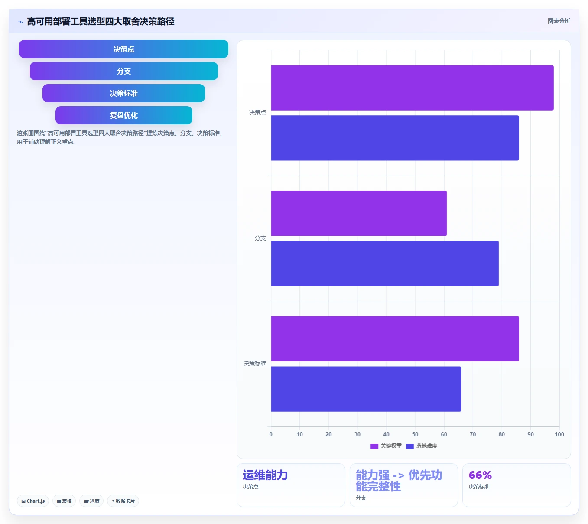Toggle the 关键权重 legend swatch
Image resolution: width=588 pixels, height=524 pixels.
point(374,446)
